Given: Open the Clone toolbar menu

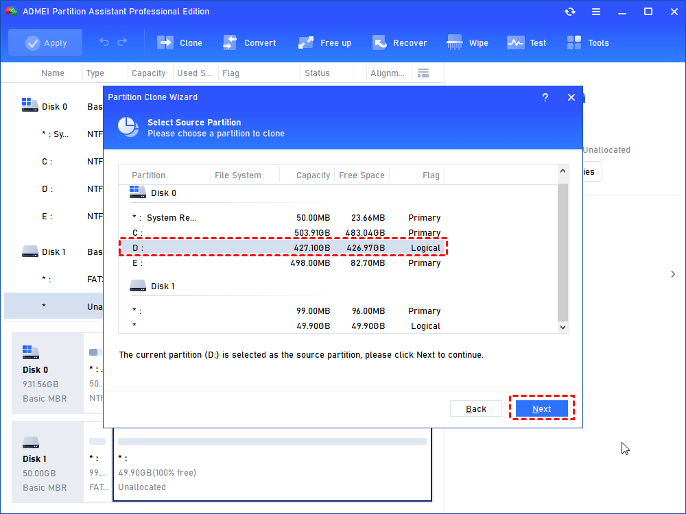Looking at the screenshot, I should 180,42.
